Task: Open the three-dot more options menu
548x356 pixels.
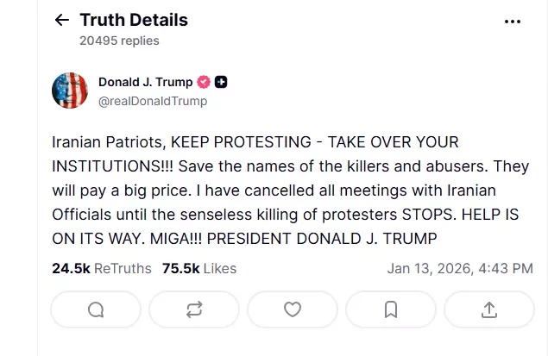Action: [x=513, y=21]
